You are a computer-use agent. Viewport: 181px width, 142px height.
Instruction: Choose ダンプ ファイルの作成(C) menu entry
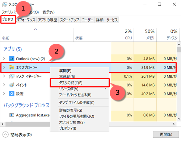click(x=80, y=103)
